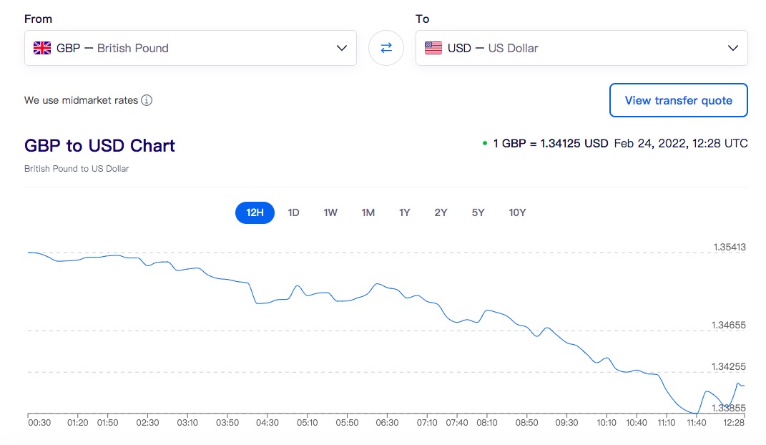Show the 1M chart range
The image size is (766, 445).
point(368,212)
